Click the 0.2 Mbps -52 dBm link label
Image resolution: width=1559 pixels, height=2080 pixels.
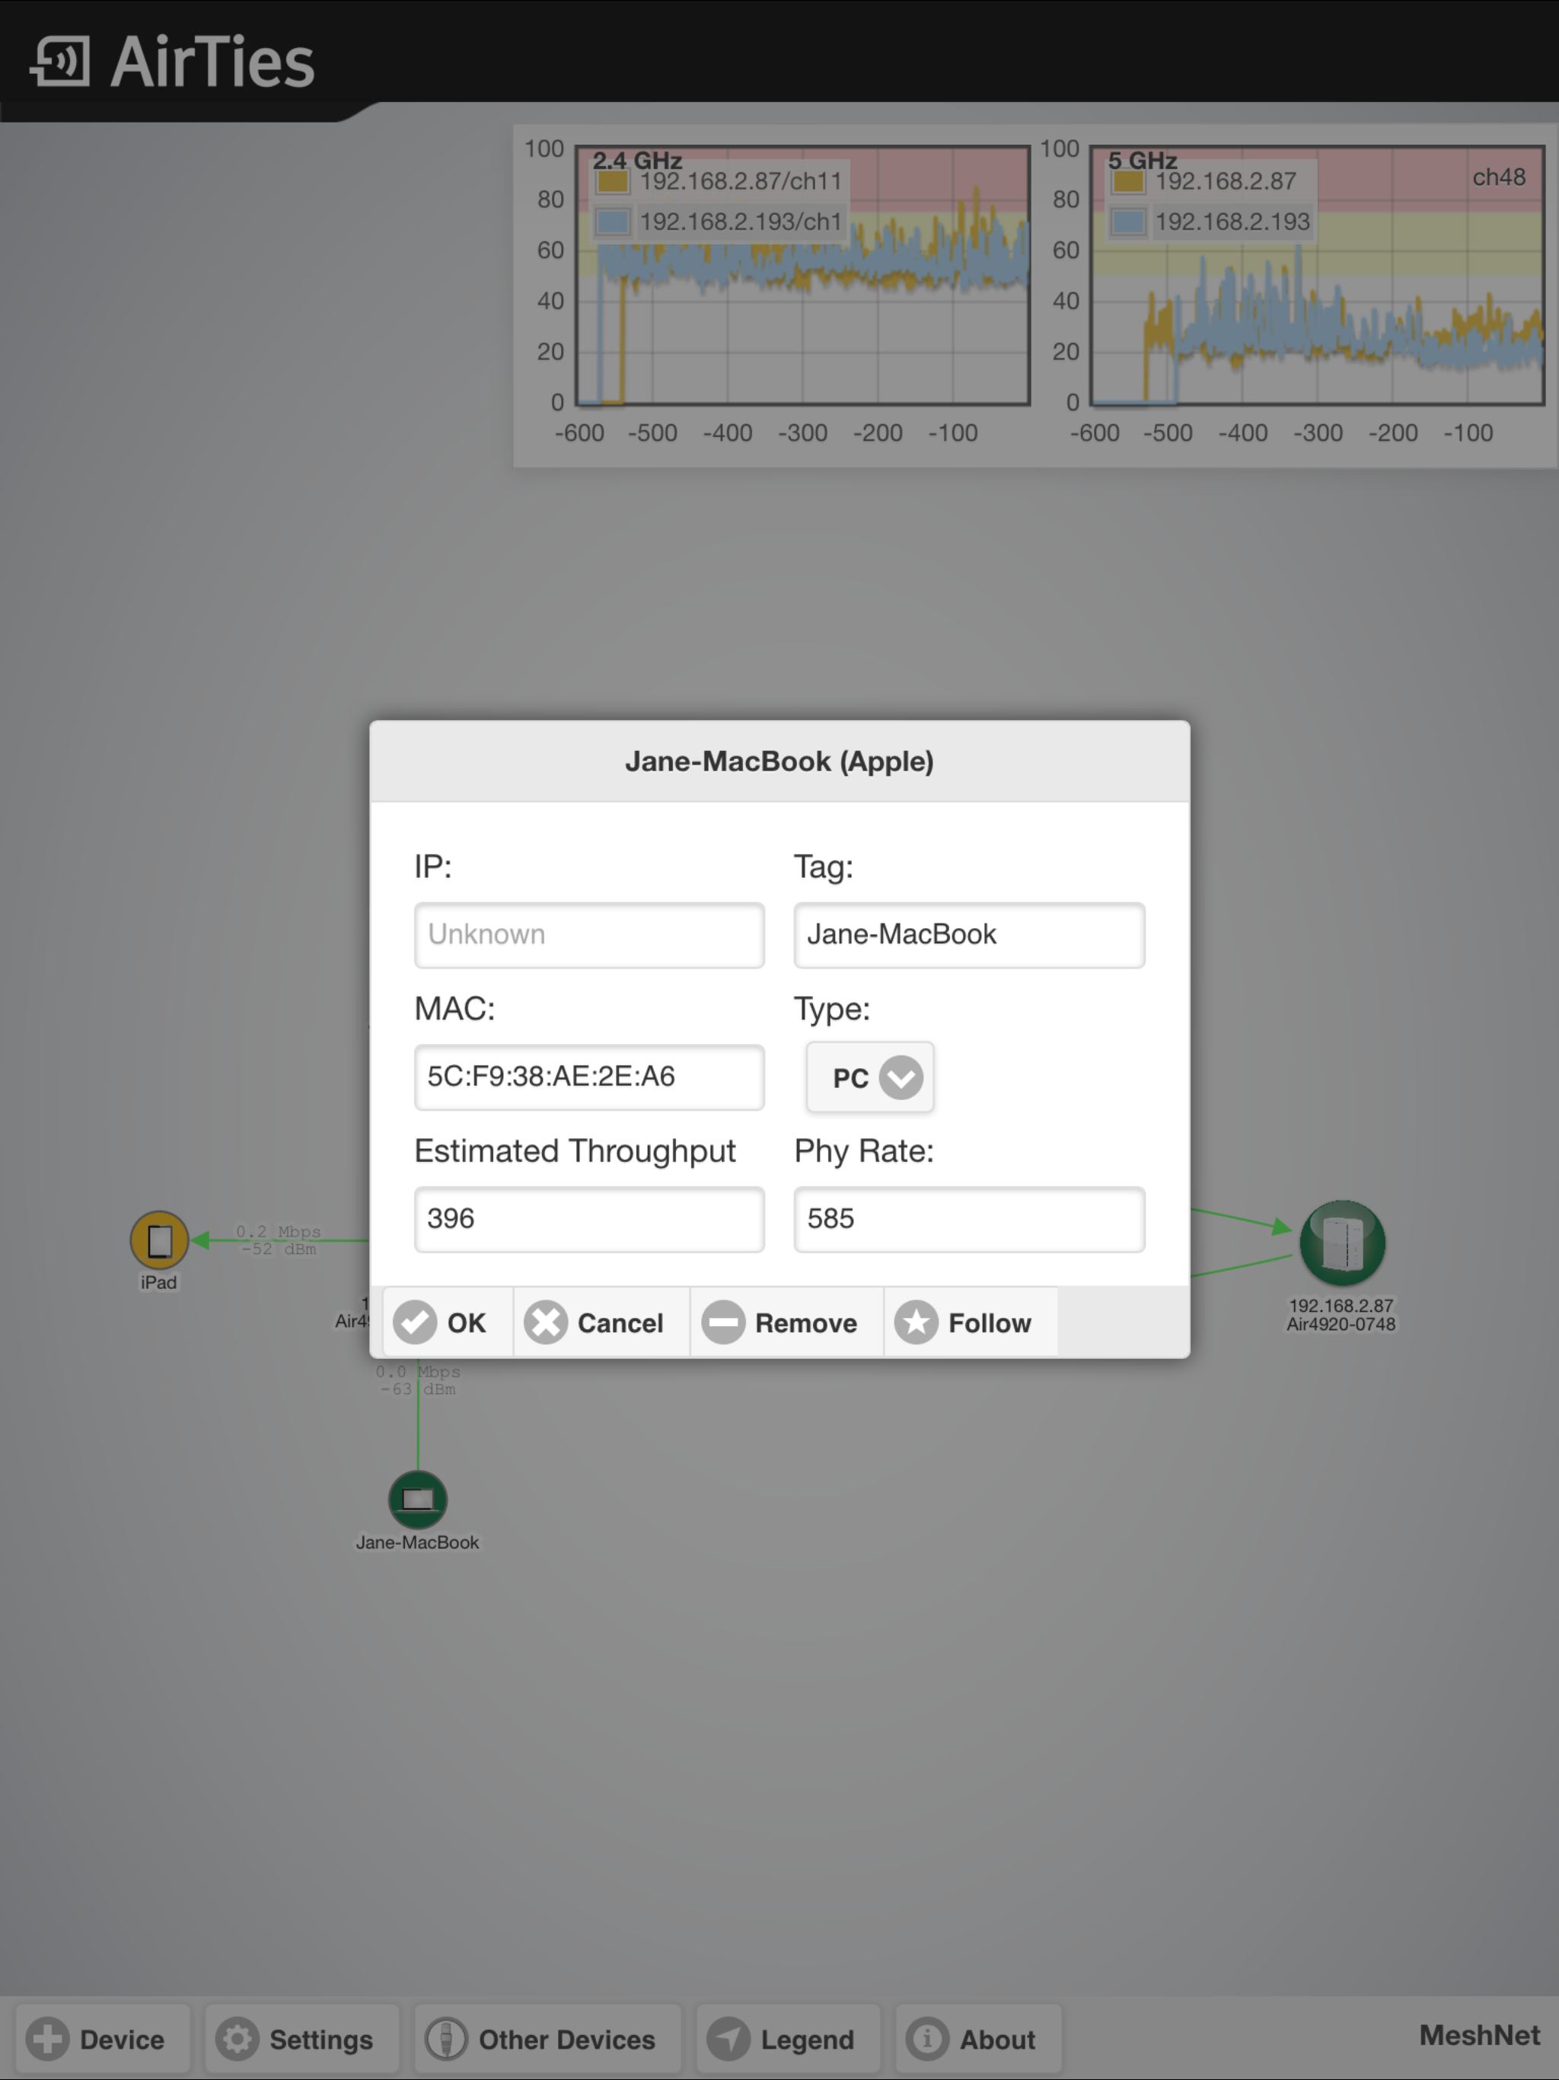(x=279, y=1240)
